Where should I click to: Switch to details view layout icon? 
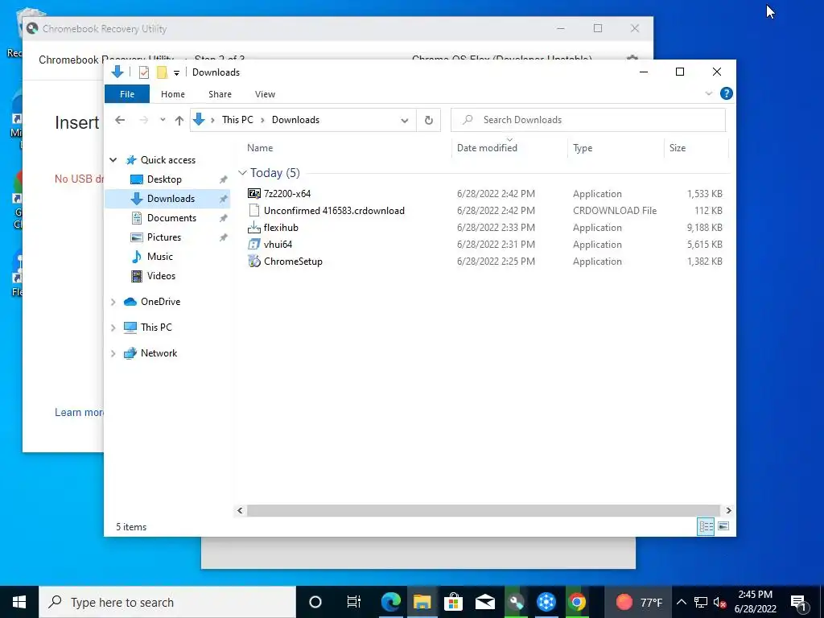click(x=706, y=526)
